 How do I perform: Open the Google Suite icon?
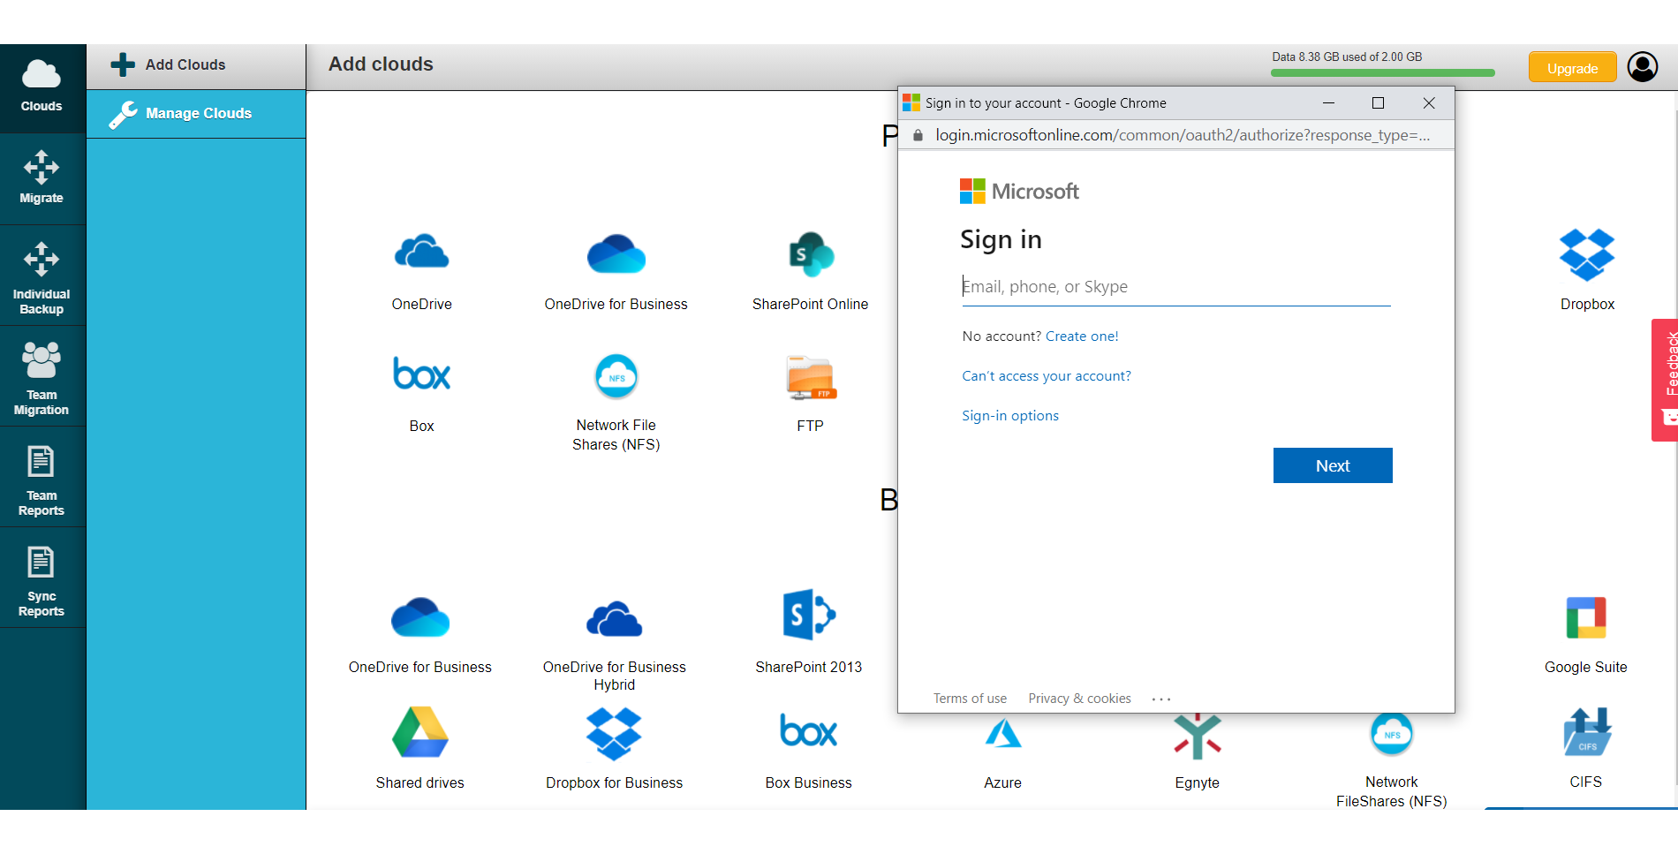coord(1586,617)
